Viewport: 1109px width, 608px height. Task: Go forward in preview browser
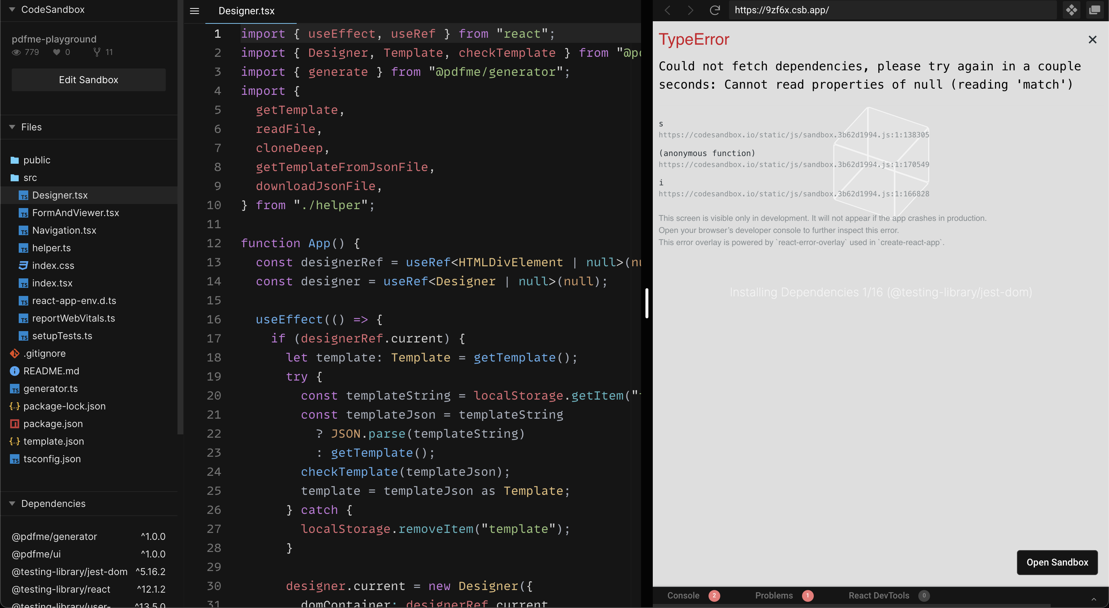coord(691,10)
